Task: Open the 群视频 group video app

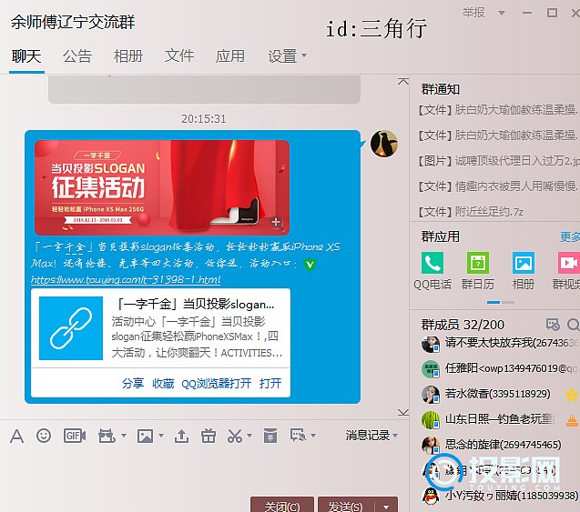Action: click(x=568, y=263)
